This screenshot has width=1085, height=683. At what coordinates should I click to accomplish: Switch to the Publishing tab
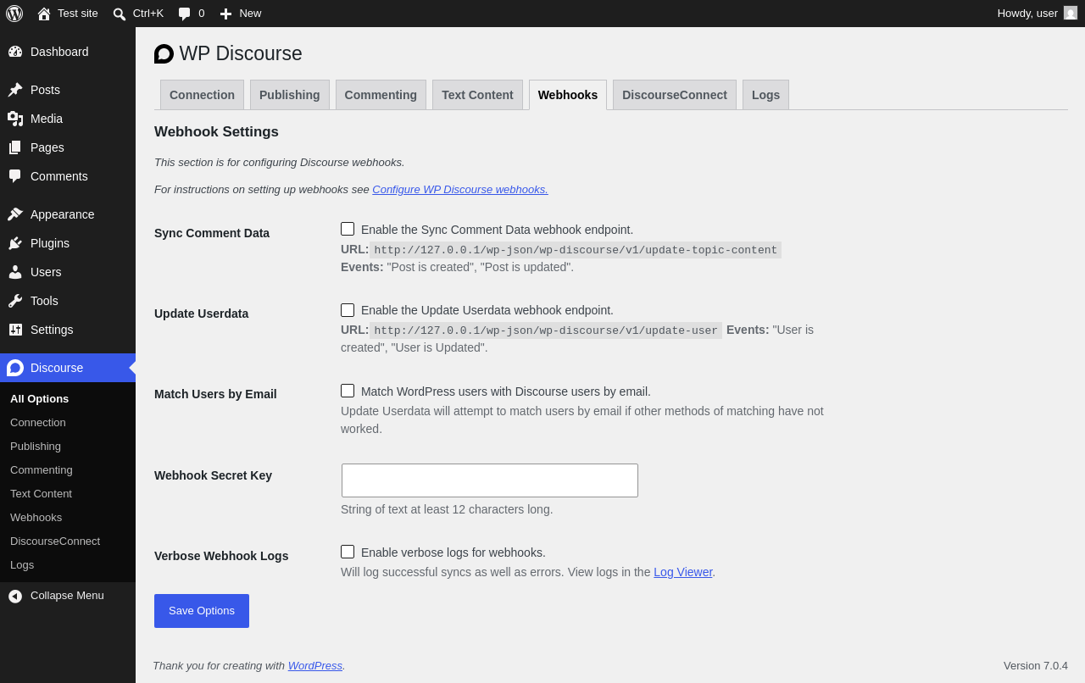click(290, 95)
